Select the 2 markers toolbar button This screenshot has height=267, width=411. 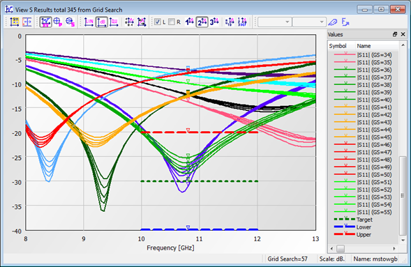click(x=202, y=22)
